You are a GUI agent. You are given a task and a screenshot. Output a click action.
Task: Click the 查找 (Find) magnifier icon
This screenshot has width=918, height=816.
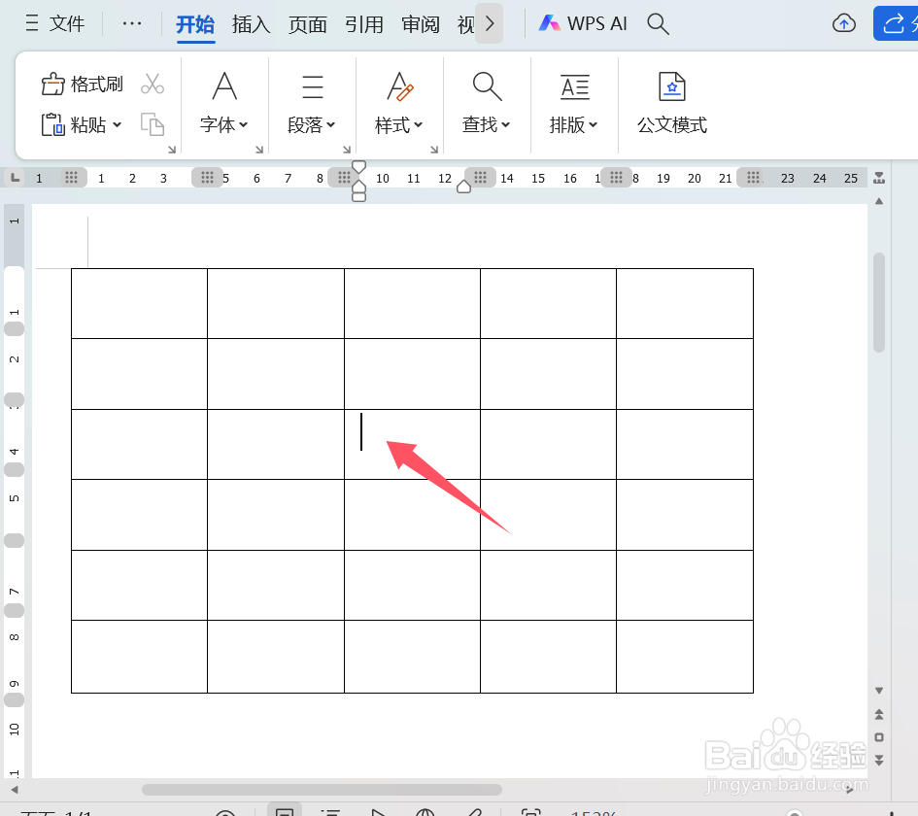487,87
